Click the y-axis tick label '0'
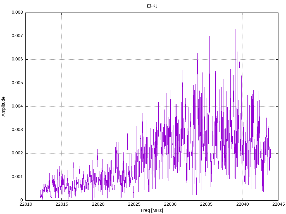This screenshot has width=286, height=214. [22, 200]
